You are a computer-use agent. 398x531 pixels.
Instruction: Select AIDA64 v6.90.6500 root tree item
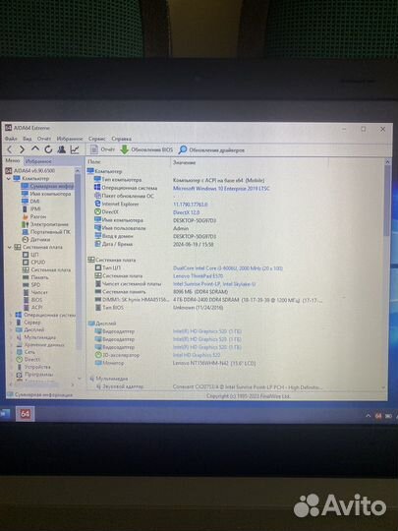30,171
